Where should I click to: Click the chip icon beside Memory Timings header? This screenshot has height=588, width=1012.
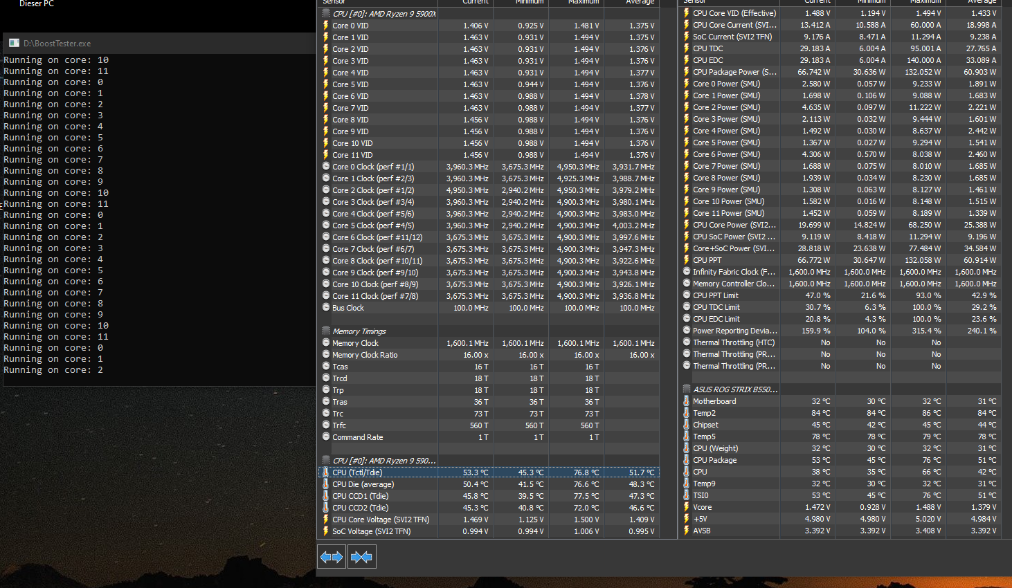pos(326,331)
